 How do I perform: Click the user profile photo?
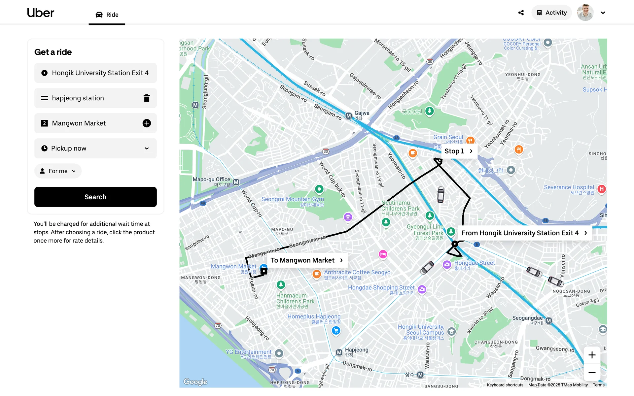pyautogui.click(x=585, y=13)
